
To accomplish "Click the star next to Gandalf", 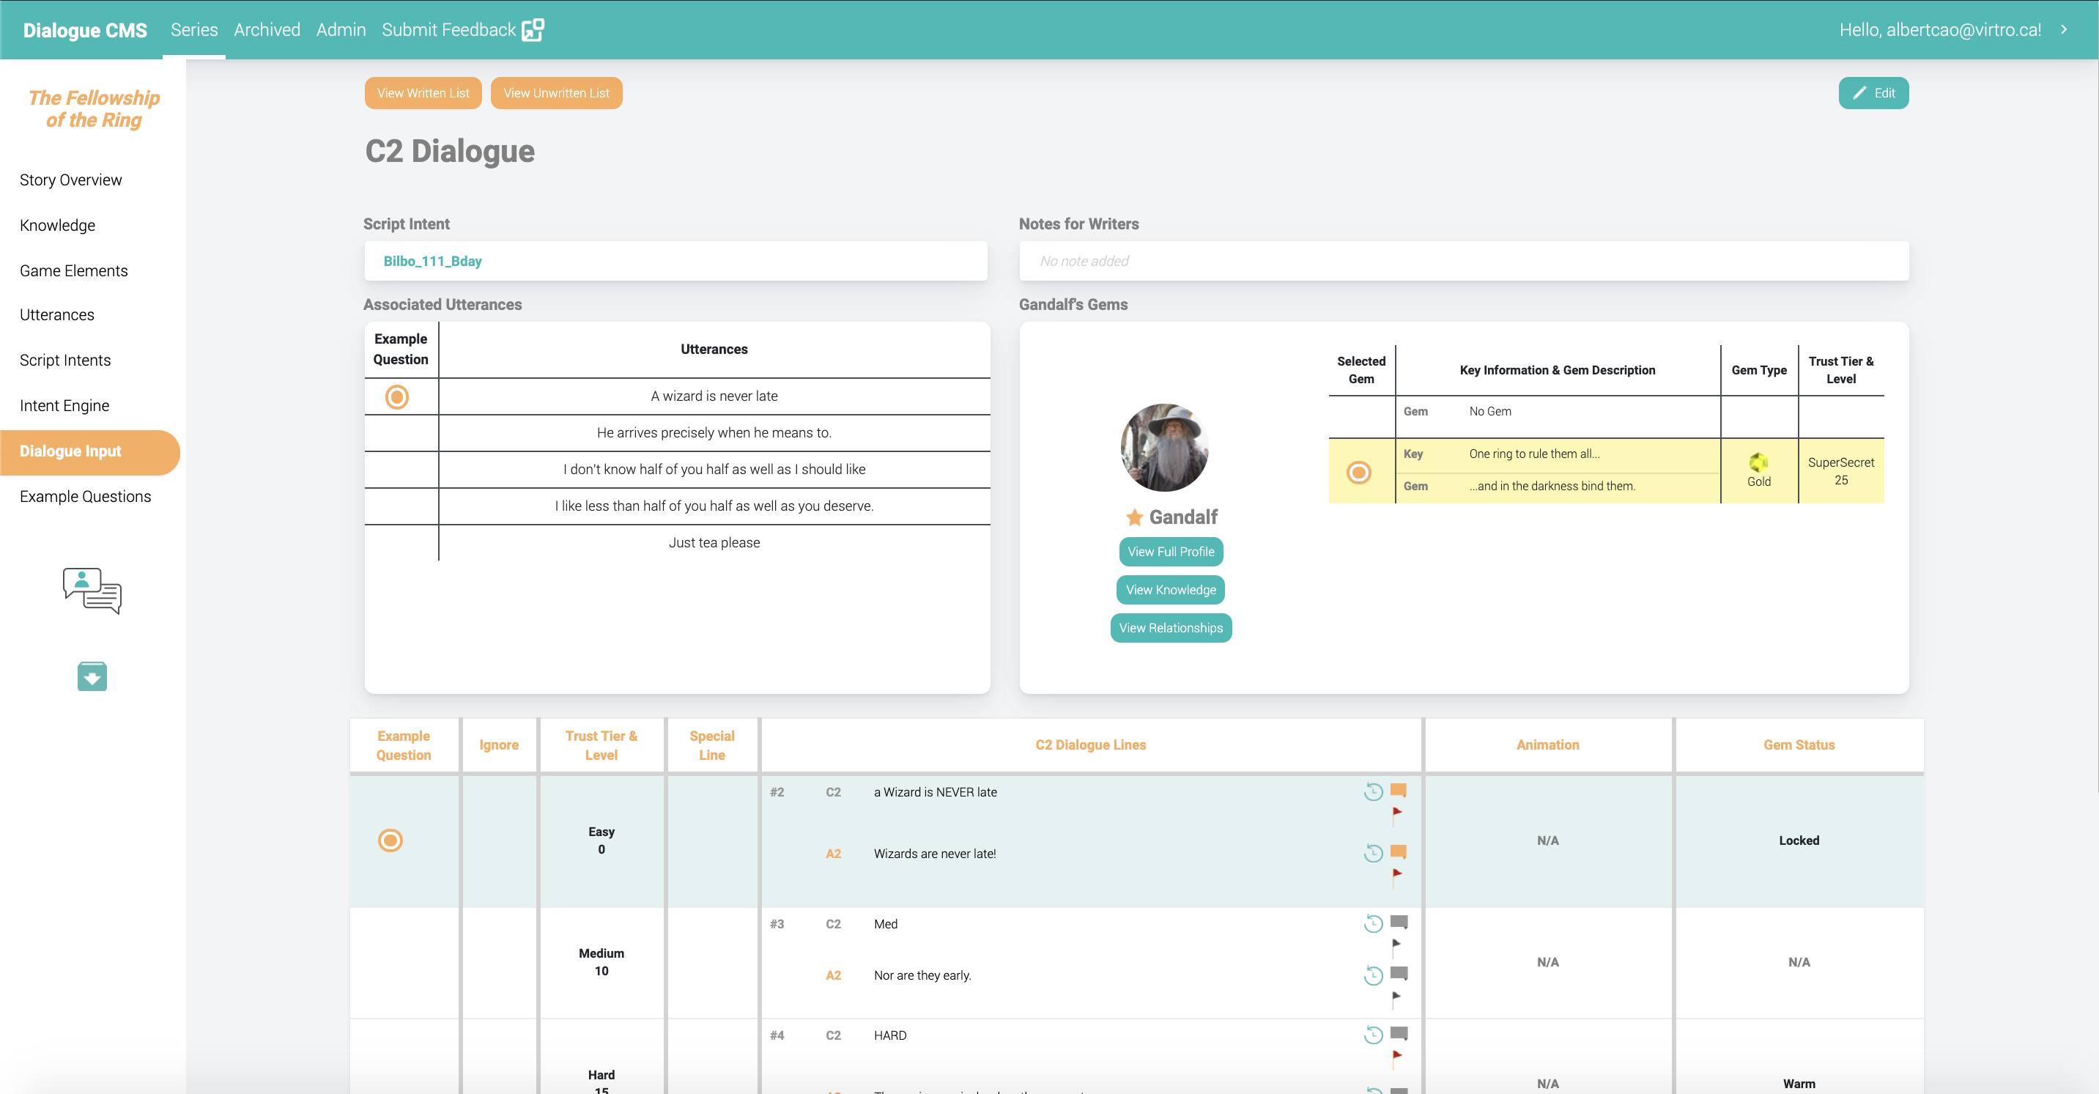I will (x=1133, y=517).
